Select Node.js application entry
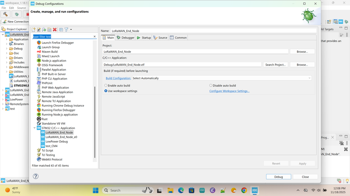The image size is (350, 196). [54, 61]
